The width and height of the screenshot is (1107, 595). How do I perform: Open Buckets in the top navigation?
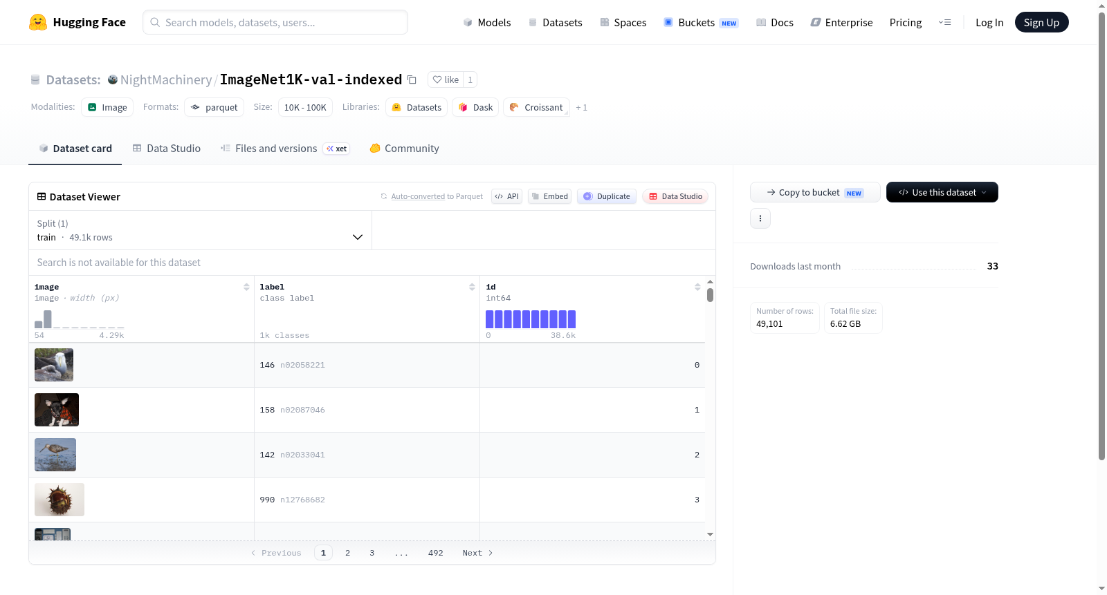pos(701,22)
